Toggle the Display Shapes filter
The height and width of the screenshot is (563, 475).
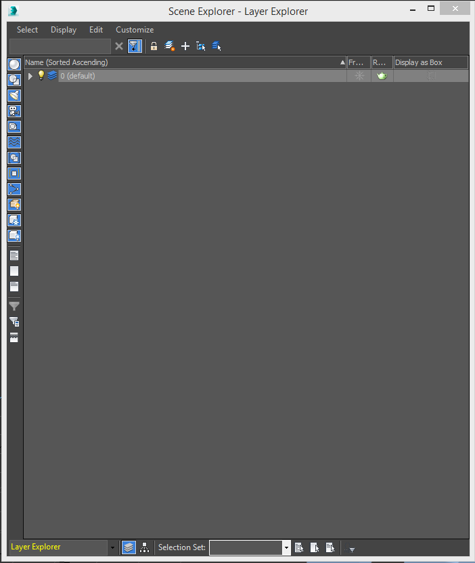[x=14, y=80]
